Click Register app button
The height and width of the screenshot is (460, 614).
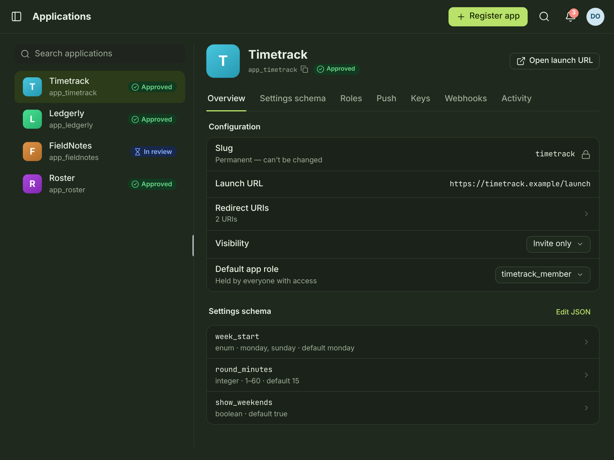click(488, 16)
